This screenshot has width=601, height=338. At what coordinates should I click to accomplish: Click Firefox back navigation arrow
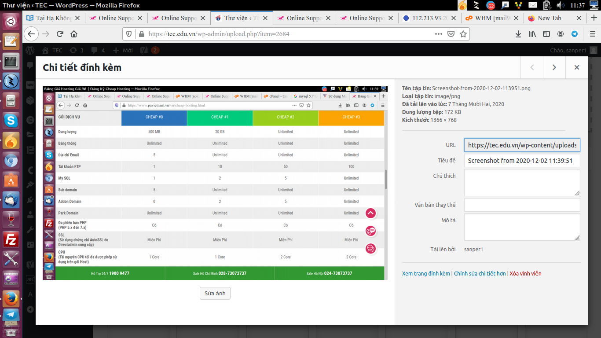click(x=30, y=34)
